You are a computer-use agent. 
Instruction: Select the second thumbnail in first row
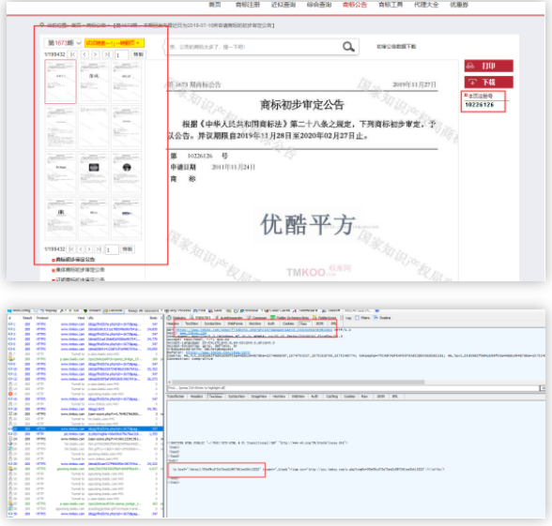[x=94, y=82]
